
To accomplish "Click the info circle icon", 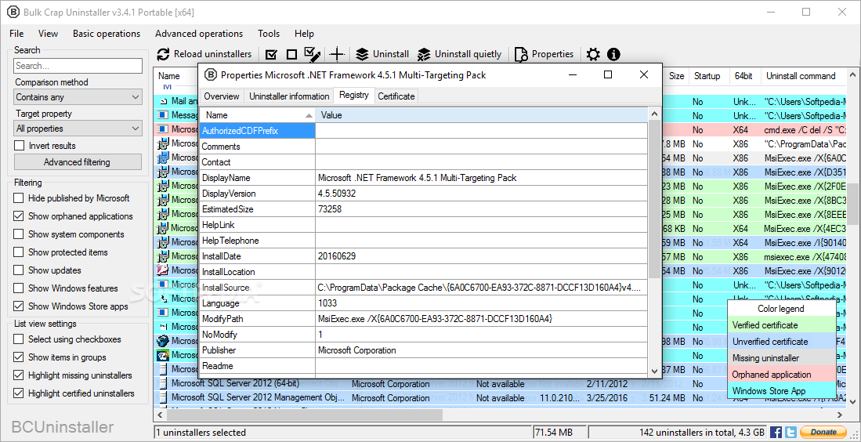I will click(613, 54).
